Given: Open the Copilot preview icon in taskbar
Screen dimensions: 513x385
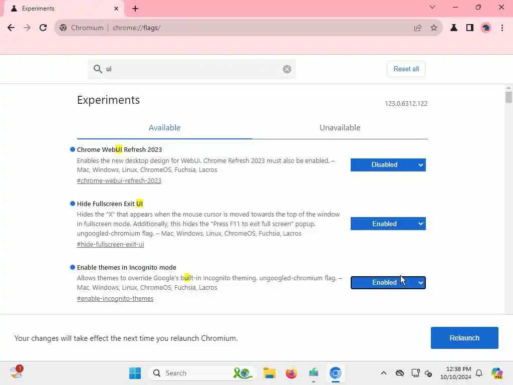Looking at the screenshot, I should pyautogui.click(x=497, y=373).
